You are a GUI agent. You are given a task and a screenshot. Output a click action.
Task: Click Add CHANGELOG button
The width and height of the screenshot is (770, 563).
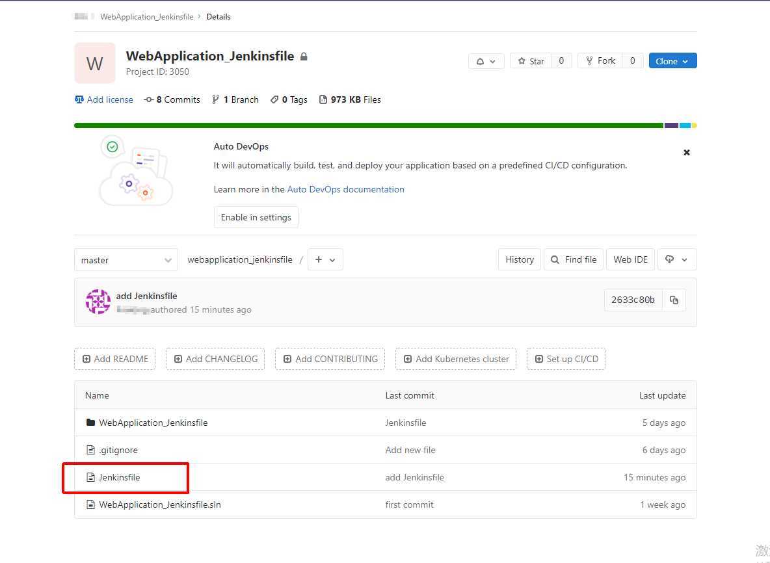coord(215,359)
